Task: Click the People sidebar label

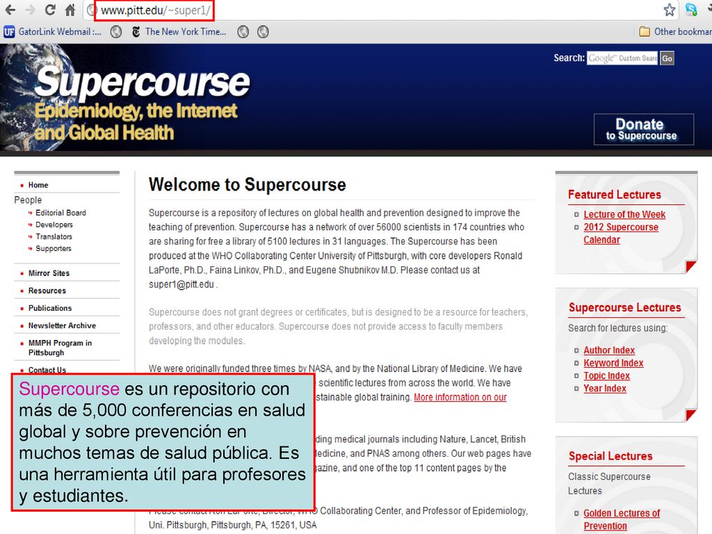Action: [x=28, y=200]
